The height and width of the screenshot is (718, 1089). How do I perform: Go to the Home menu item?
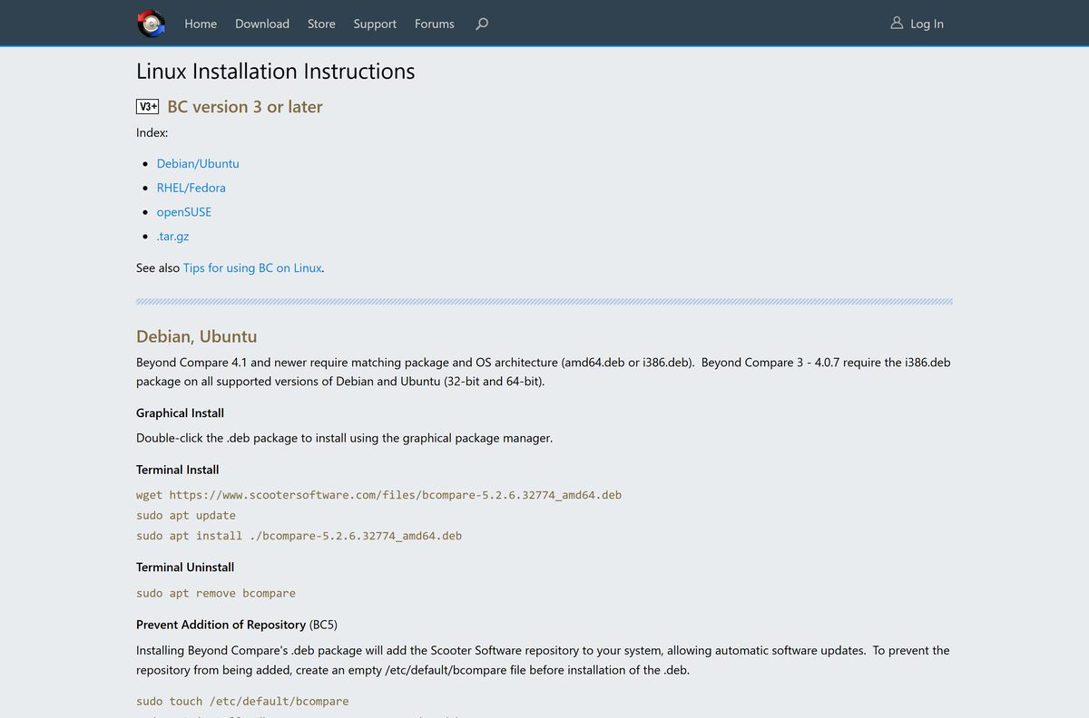tap(201, 24)
